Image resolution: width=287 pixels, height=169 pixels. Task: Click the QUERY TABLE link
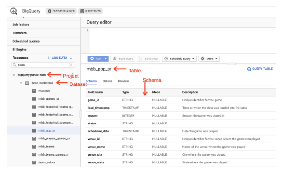(260, 69)
